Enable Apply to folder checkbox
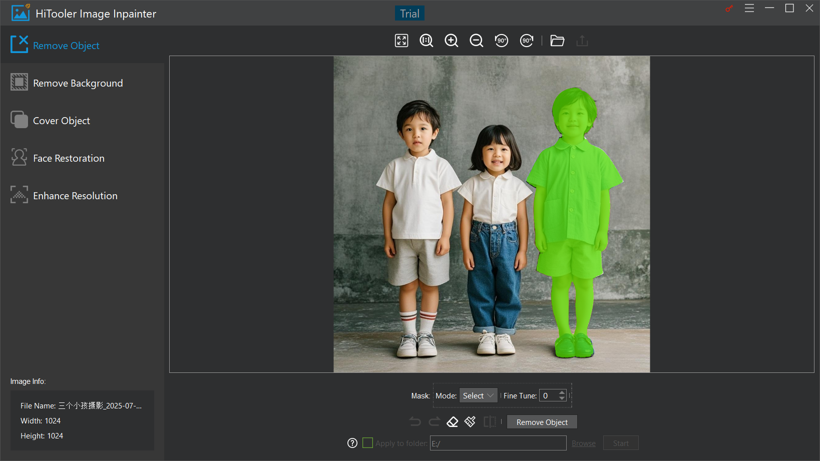 (367, 443)
